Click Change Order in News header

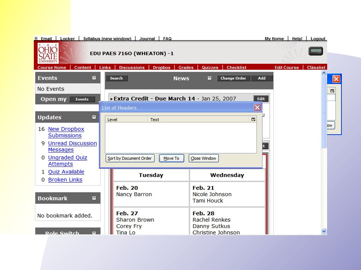pyautogui.click(x=233, y=78)
